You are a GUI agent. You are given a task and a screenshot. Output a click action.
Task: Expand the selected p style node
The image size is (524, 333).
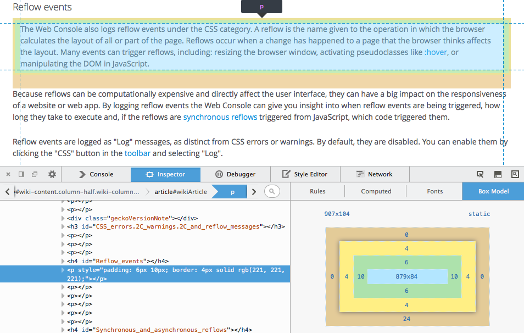pos(63,270)
